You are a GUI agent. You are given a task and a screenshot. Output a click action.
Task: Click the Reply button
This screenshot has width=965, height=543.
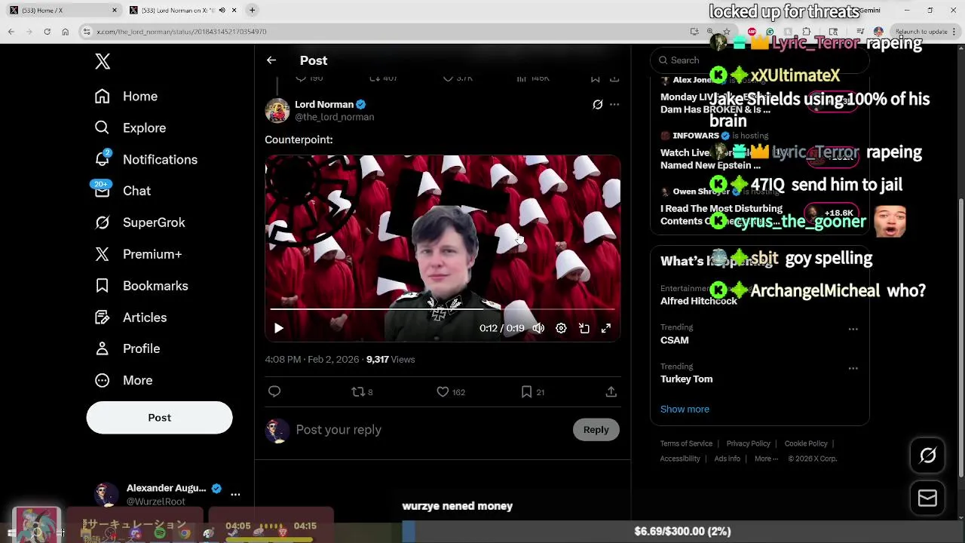596,430
